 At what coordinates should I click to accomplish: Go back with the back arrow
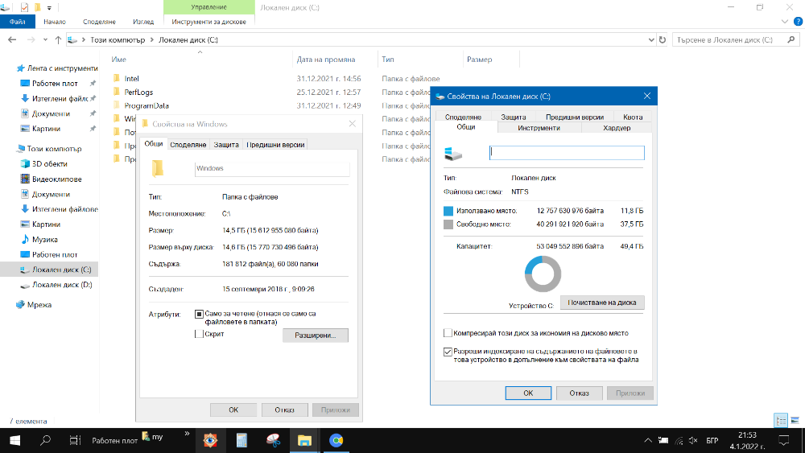click(12, 39)
